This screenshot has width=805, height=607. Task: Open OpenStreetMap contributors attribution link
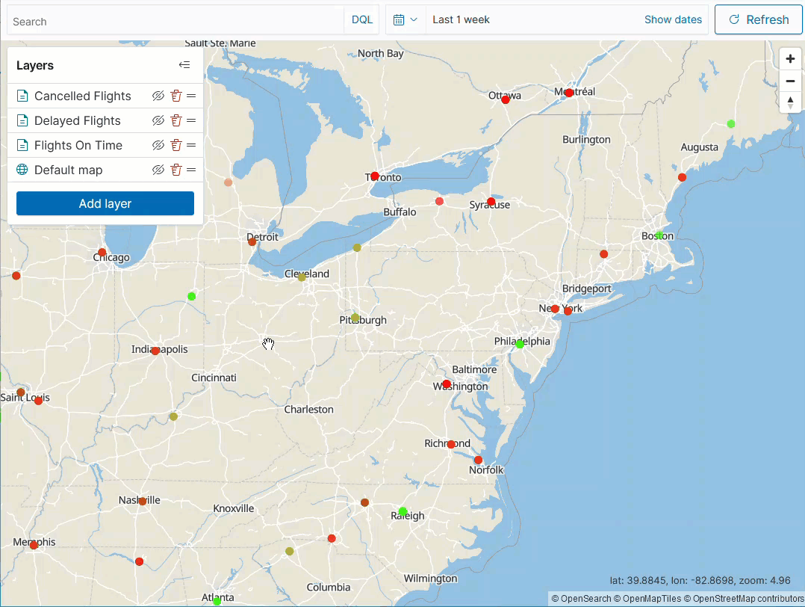click(x=744, y=599)
